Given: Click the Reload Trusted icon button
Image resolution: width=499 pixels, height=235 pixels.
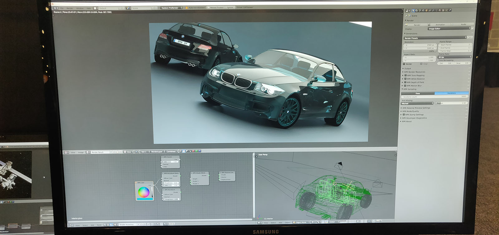Looking at the screenshot, I should [x=208, y=7].
